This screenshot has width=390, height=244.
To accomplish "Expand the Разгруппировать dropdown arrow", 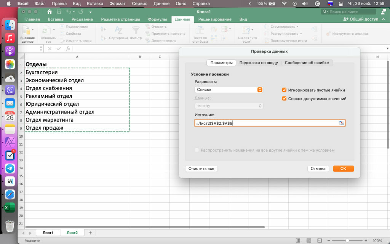I will [x=301, y=34].
